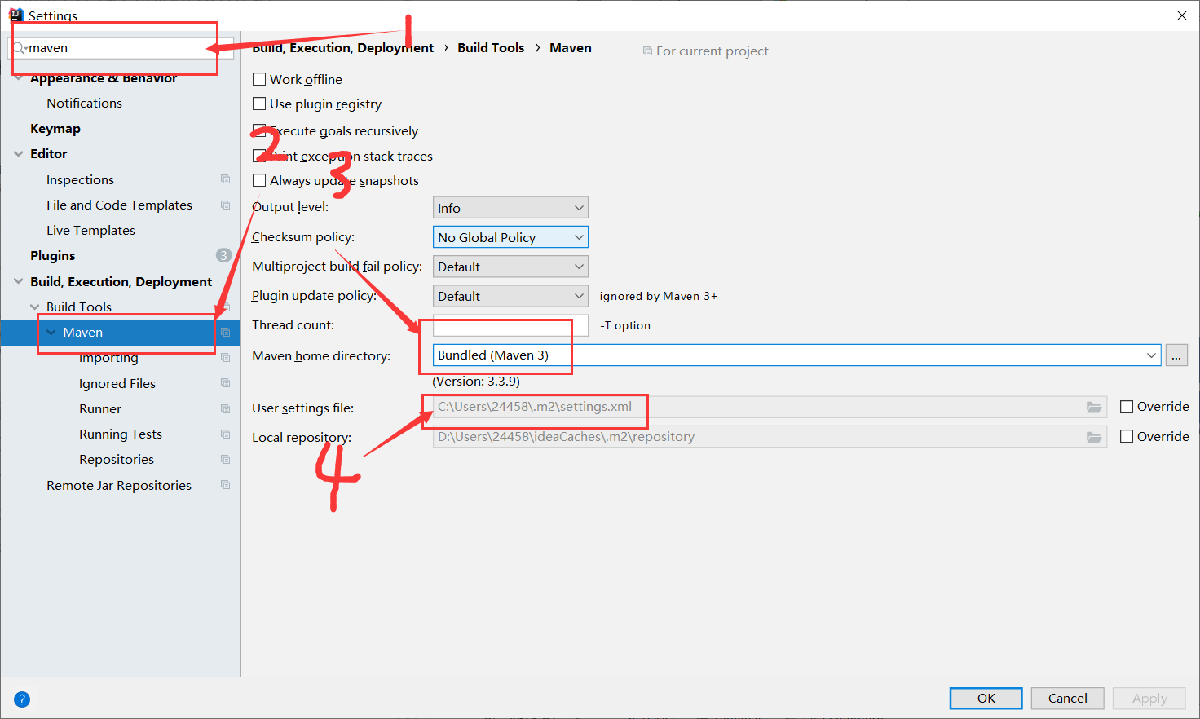Viewport: 1200px width, 719px height.
Task: Collapse Build, Execution, Deployment section
Action: (18, 281)
